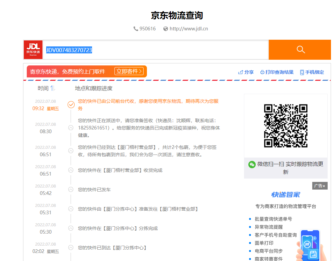This screenshot has width=335, height=261.
Task: Click the share icon next to 分享
Action: (x=241, y=72)
